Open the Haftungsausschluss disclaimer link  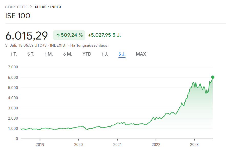pyautogui.click(x=89, y=45)
